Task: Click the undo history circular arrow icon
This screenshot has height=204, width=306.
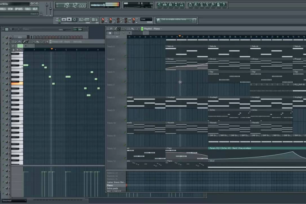Action: pyautogui.click(x=190, y=5)
